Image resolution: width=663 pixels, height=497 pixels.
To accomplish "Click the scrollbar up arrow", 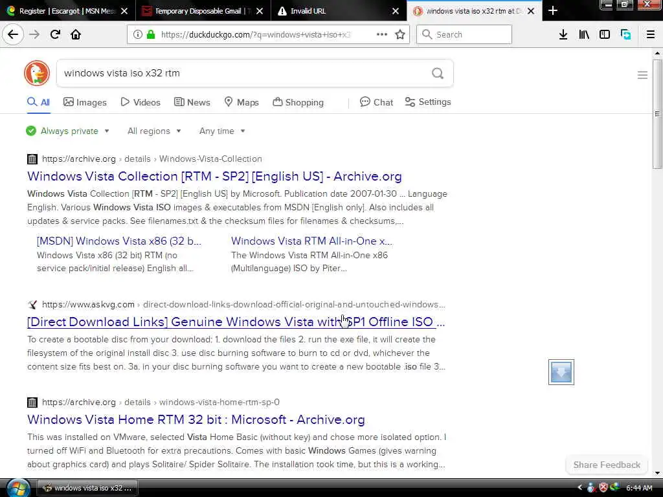I will tap(657, 54).
